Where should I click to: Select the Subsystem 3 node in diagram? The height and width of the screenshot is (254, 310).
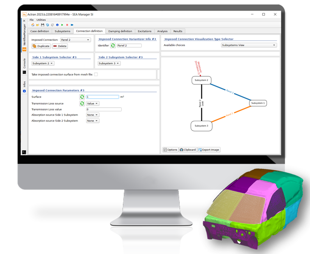[201, 126]
